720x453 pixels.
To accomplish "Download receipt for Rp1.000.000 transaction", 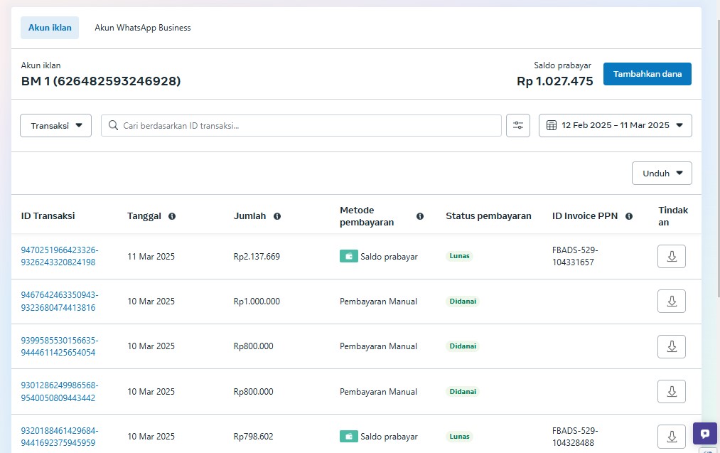I will (x=671, y=301).
